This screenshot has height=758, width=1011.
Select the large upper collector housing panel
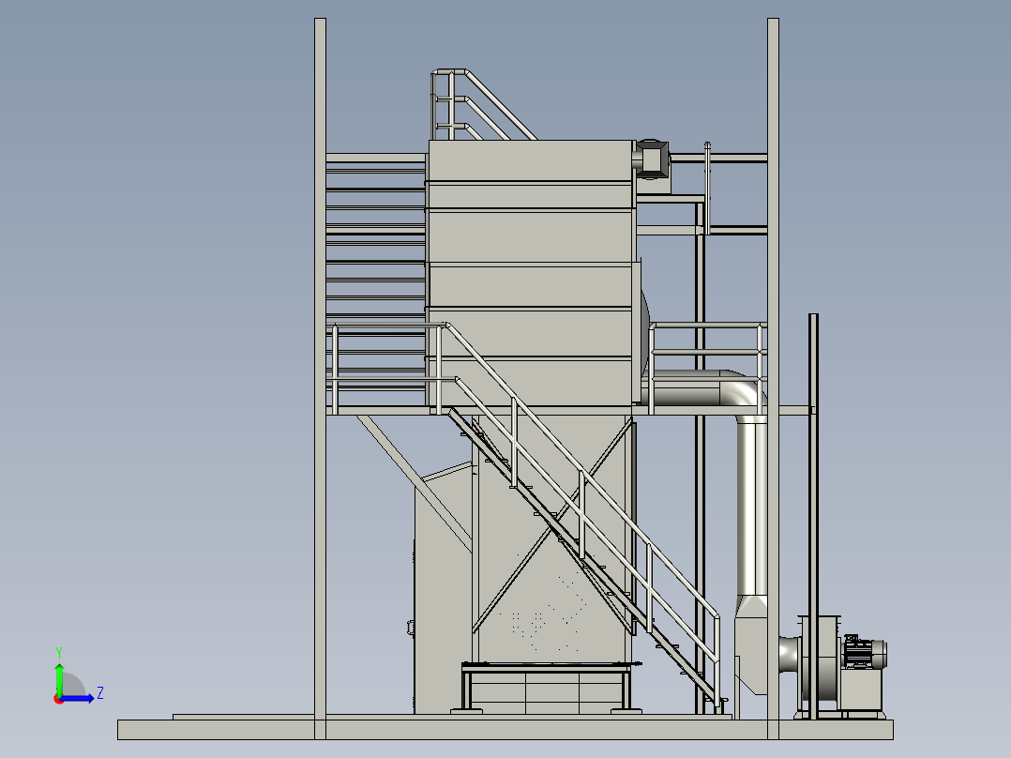530,274
